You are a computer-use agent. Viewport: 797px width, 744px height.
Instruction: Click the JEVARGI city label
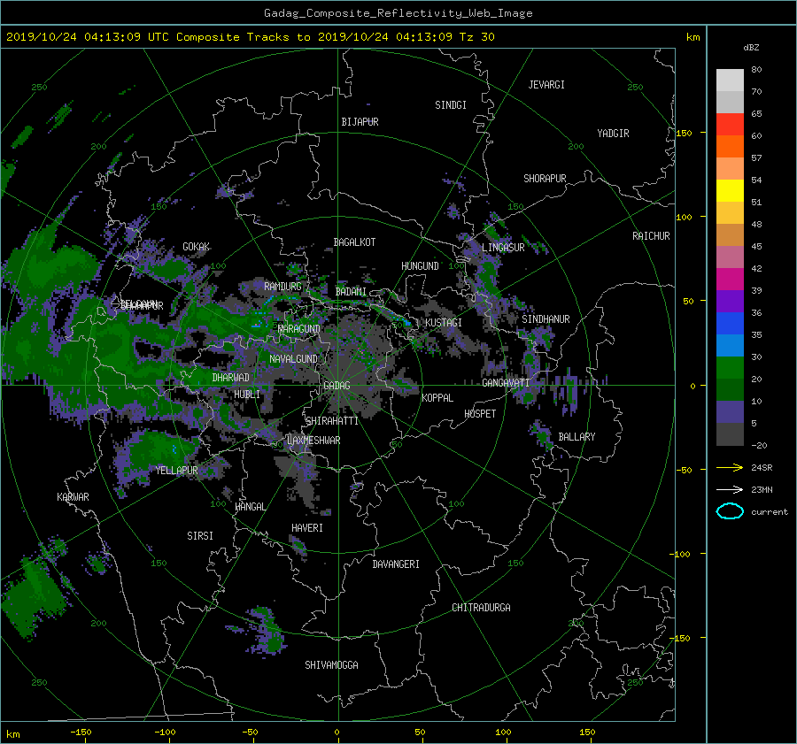[546, 85]
